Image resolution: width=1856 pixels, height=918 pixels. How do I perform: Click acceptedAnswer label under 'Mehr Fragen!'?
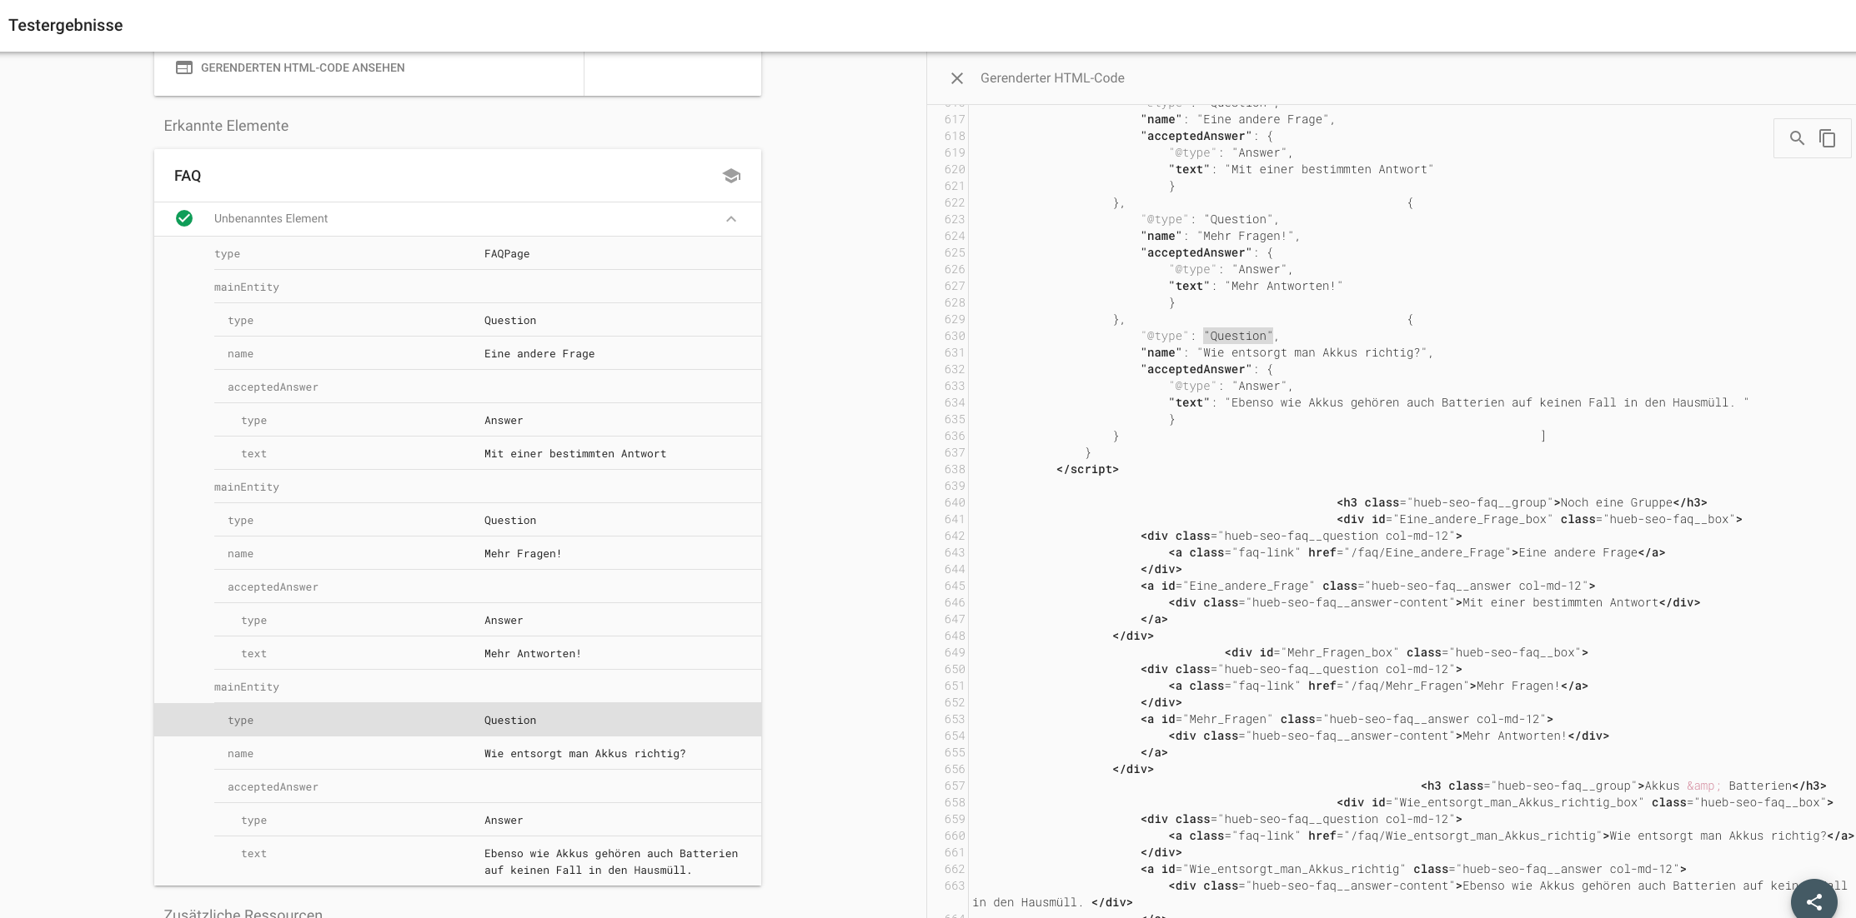[273, 587]
